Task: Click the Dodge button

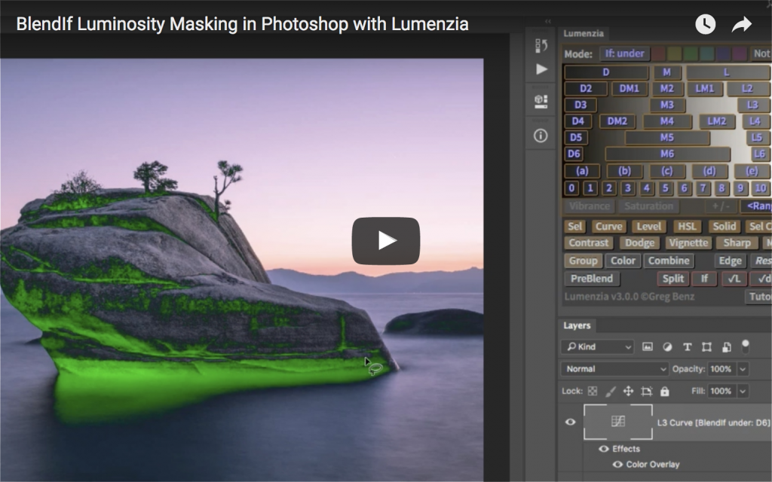Action: (x=639, y=243)
